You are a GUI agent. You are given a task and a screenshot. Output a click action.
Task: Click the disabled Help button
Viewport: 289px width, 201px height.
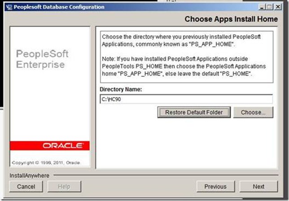[x=64, y=187]
